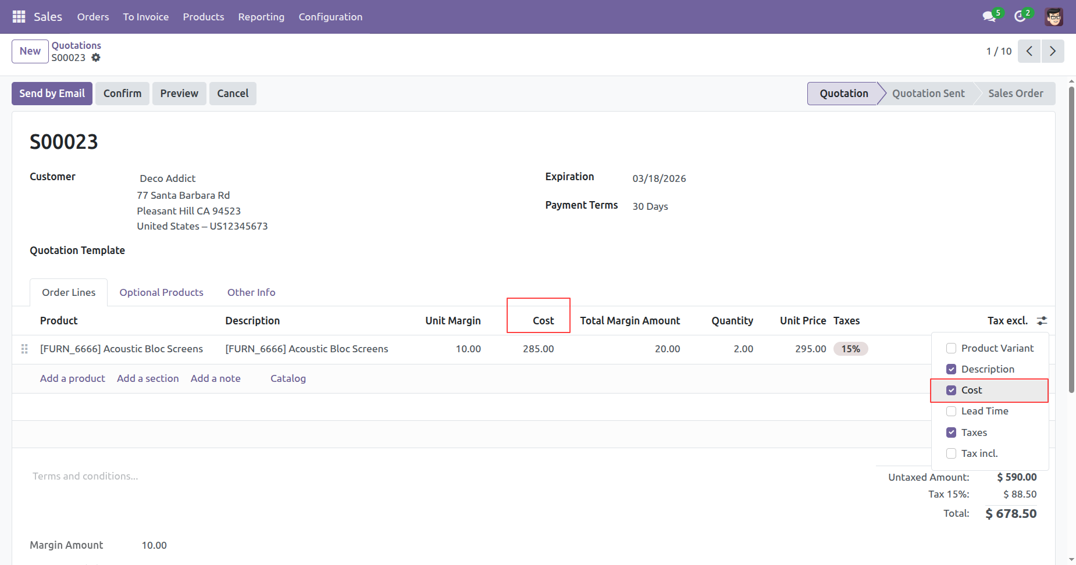
Task: Uncheck the Cost column checkbox
Action: tap(952, 391)
